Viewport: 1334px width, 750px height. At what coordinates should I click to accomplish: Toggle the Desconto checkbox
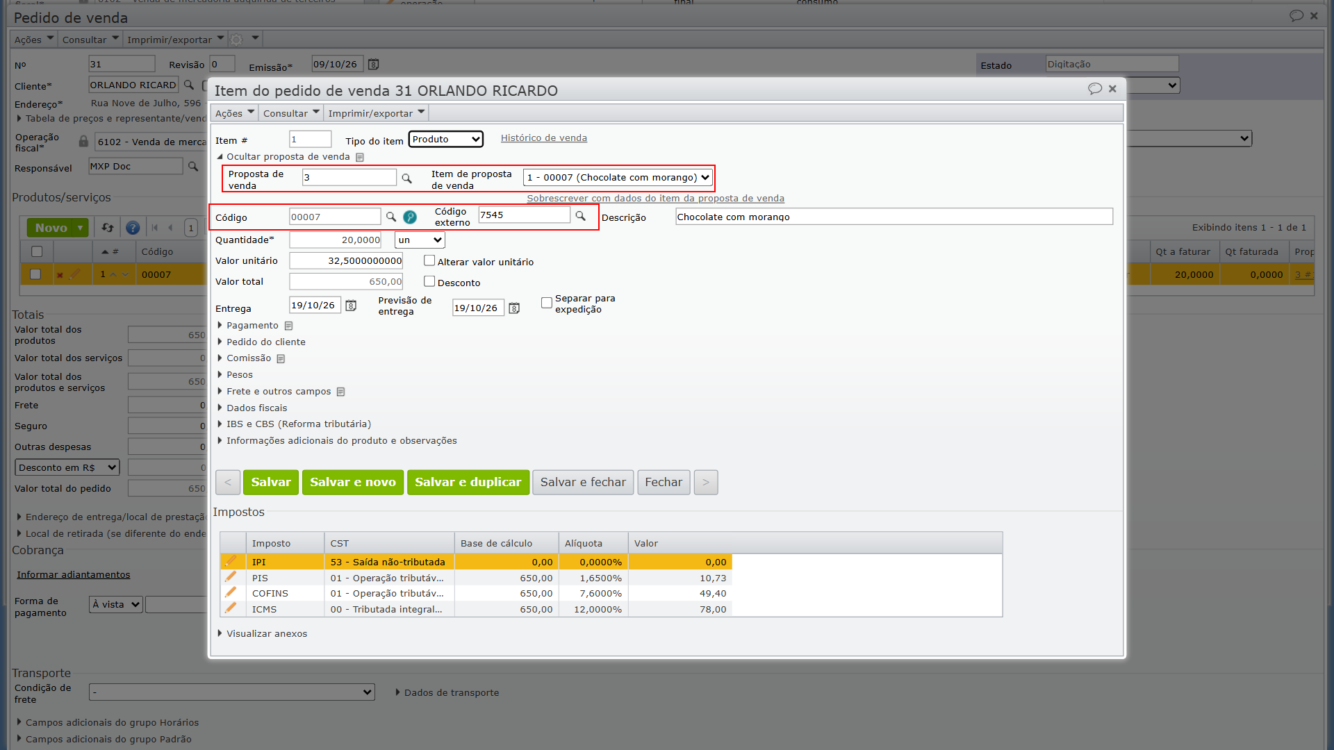tap(429, 281)
